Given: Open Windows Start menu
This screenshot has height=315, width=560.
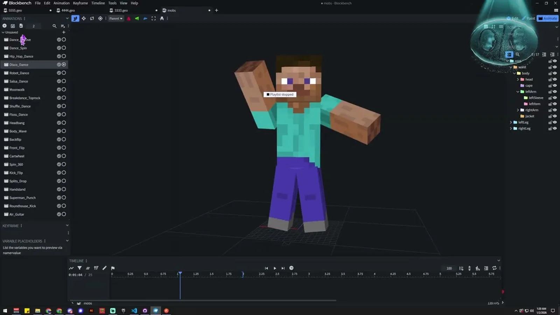Looking at the screenshot, I should tap(5, 311).
